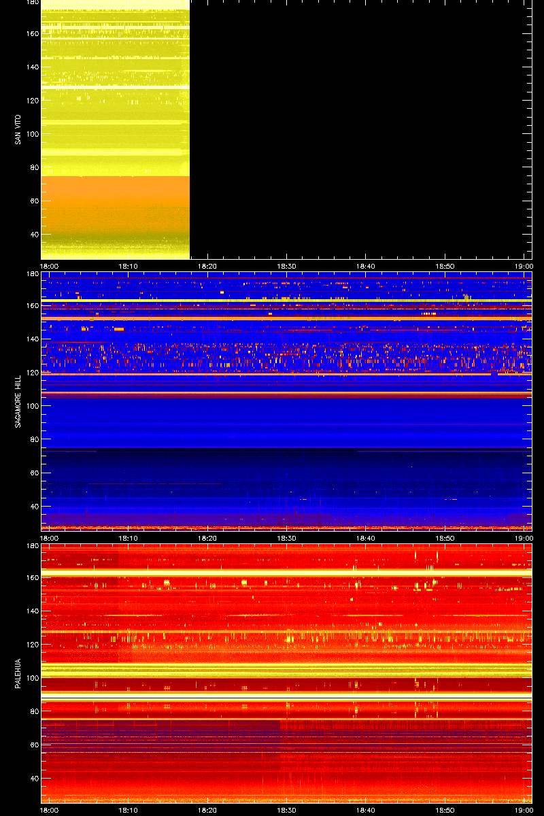Click 18:50 time label of Sagamore Hill plot

[445, 538]
